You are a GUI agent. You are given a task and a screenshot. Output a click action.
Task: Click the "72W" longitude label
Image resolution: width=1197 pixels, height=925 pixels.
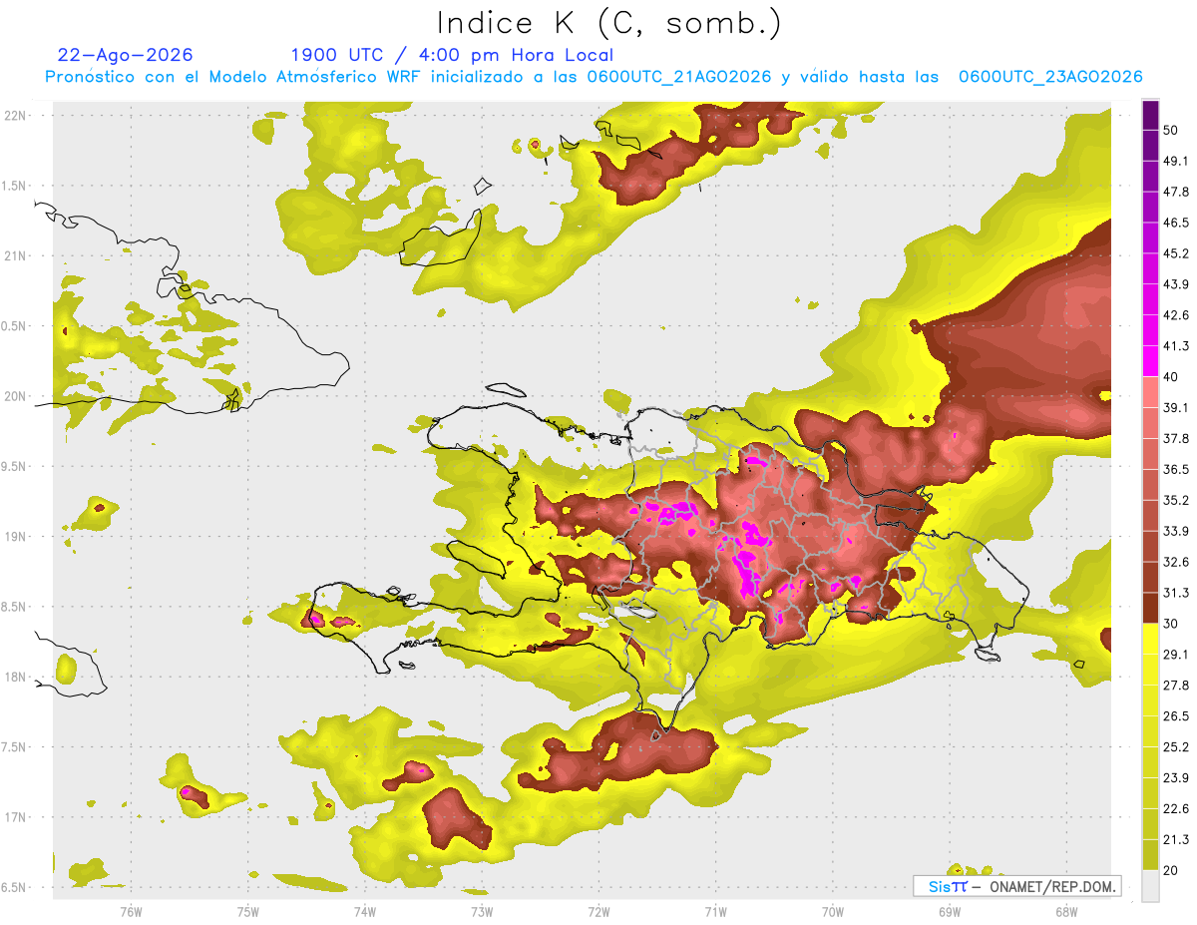coord(598,912)
